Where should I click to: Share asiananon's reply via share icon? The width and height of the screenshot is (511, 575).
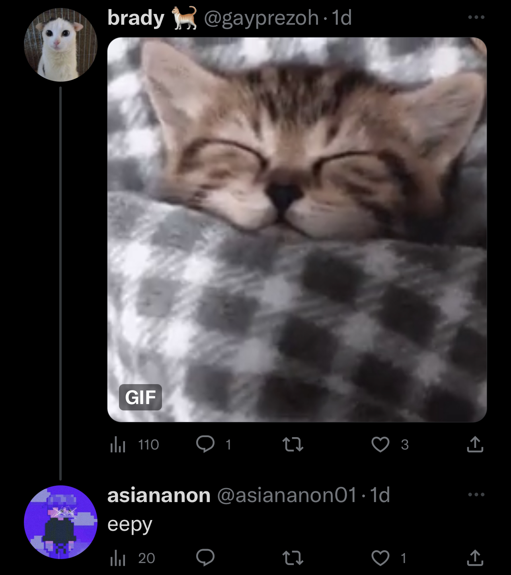pos(475,558)
